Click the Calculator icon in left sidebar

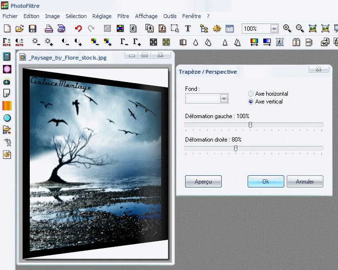click(7, 57)
